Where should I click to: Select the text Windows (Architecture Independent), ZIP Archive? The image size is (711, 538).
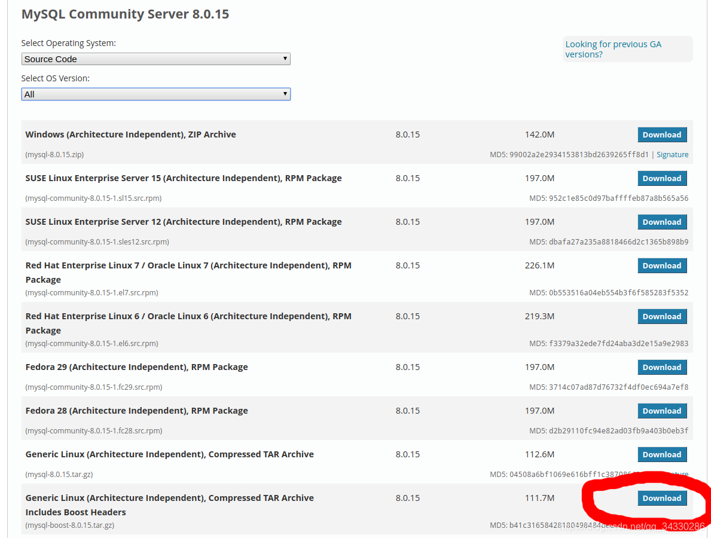(x=130, y=134)
